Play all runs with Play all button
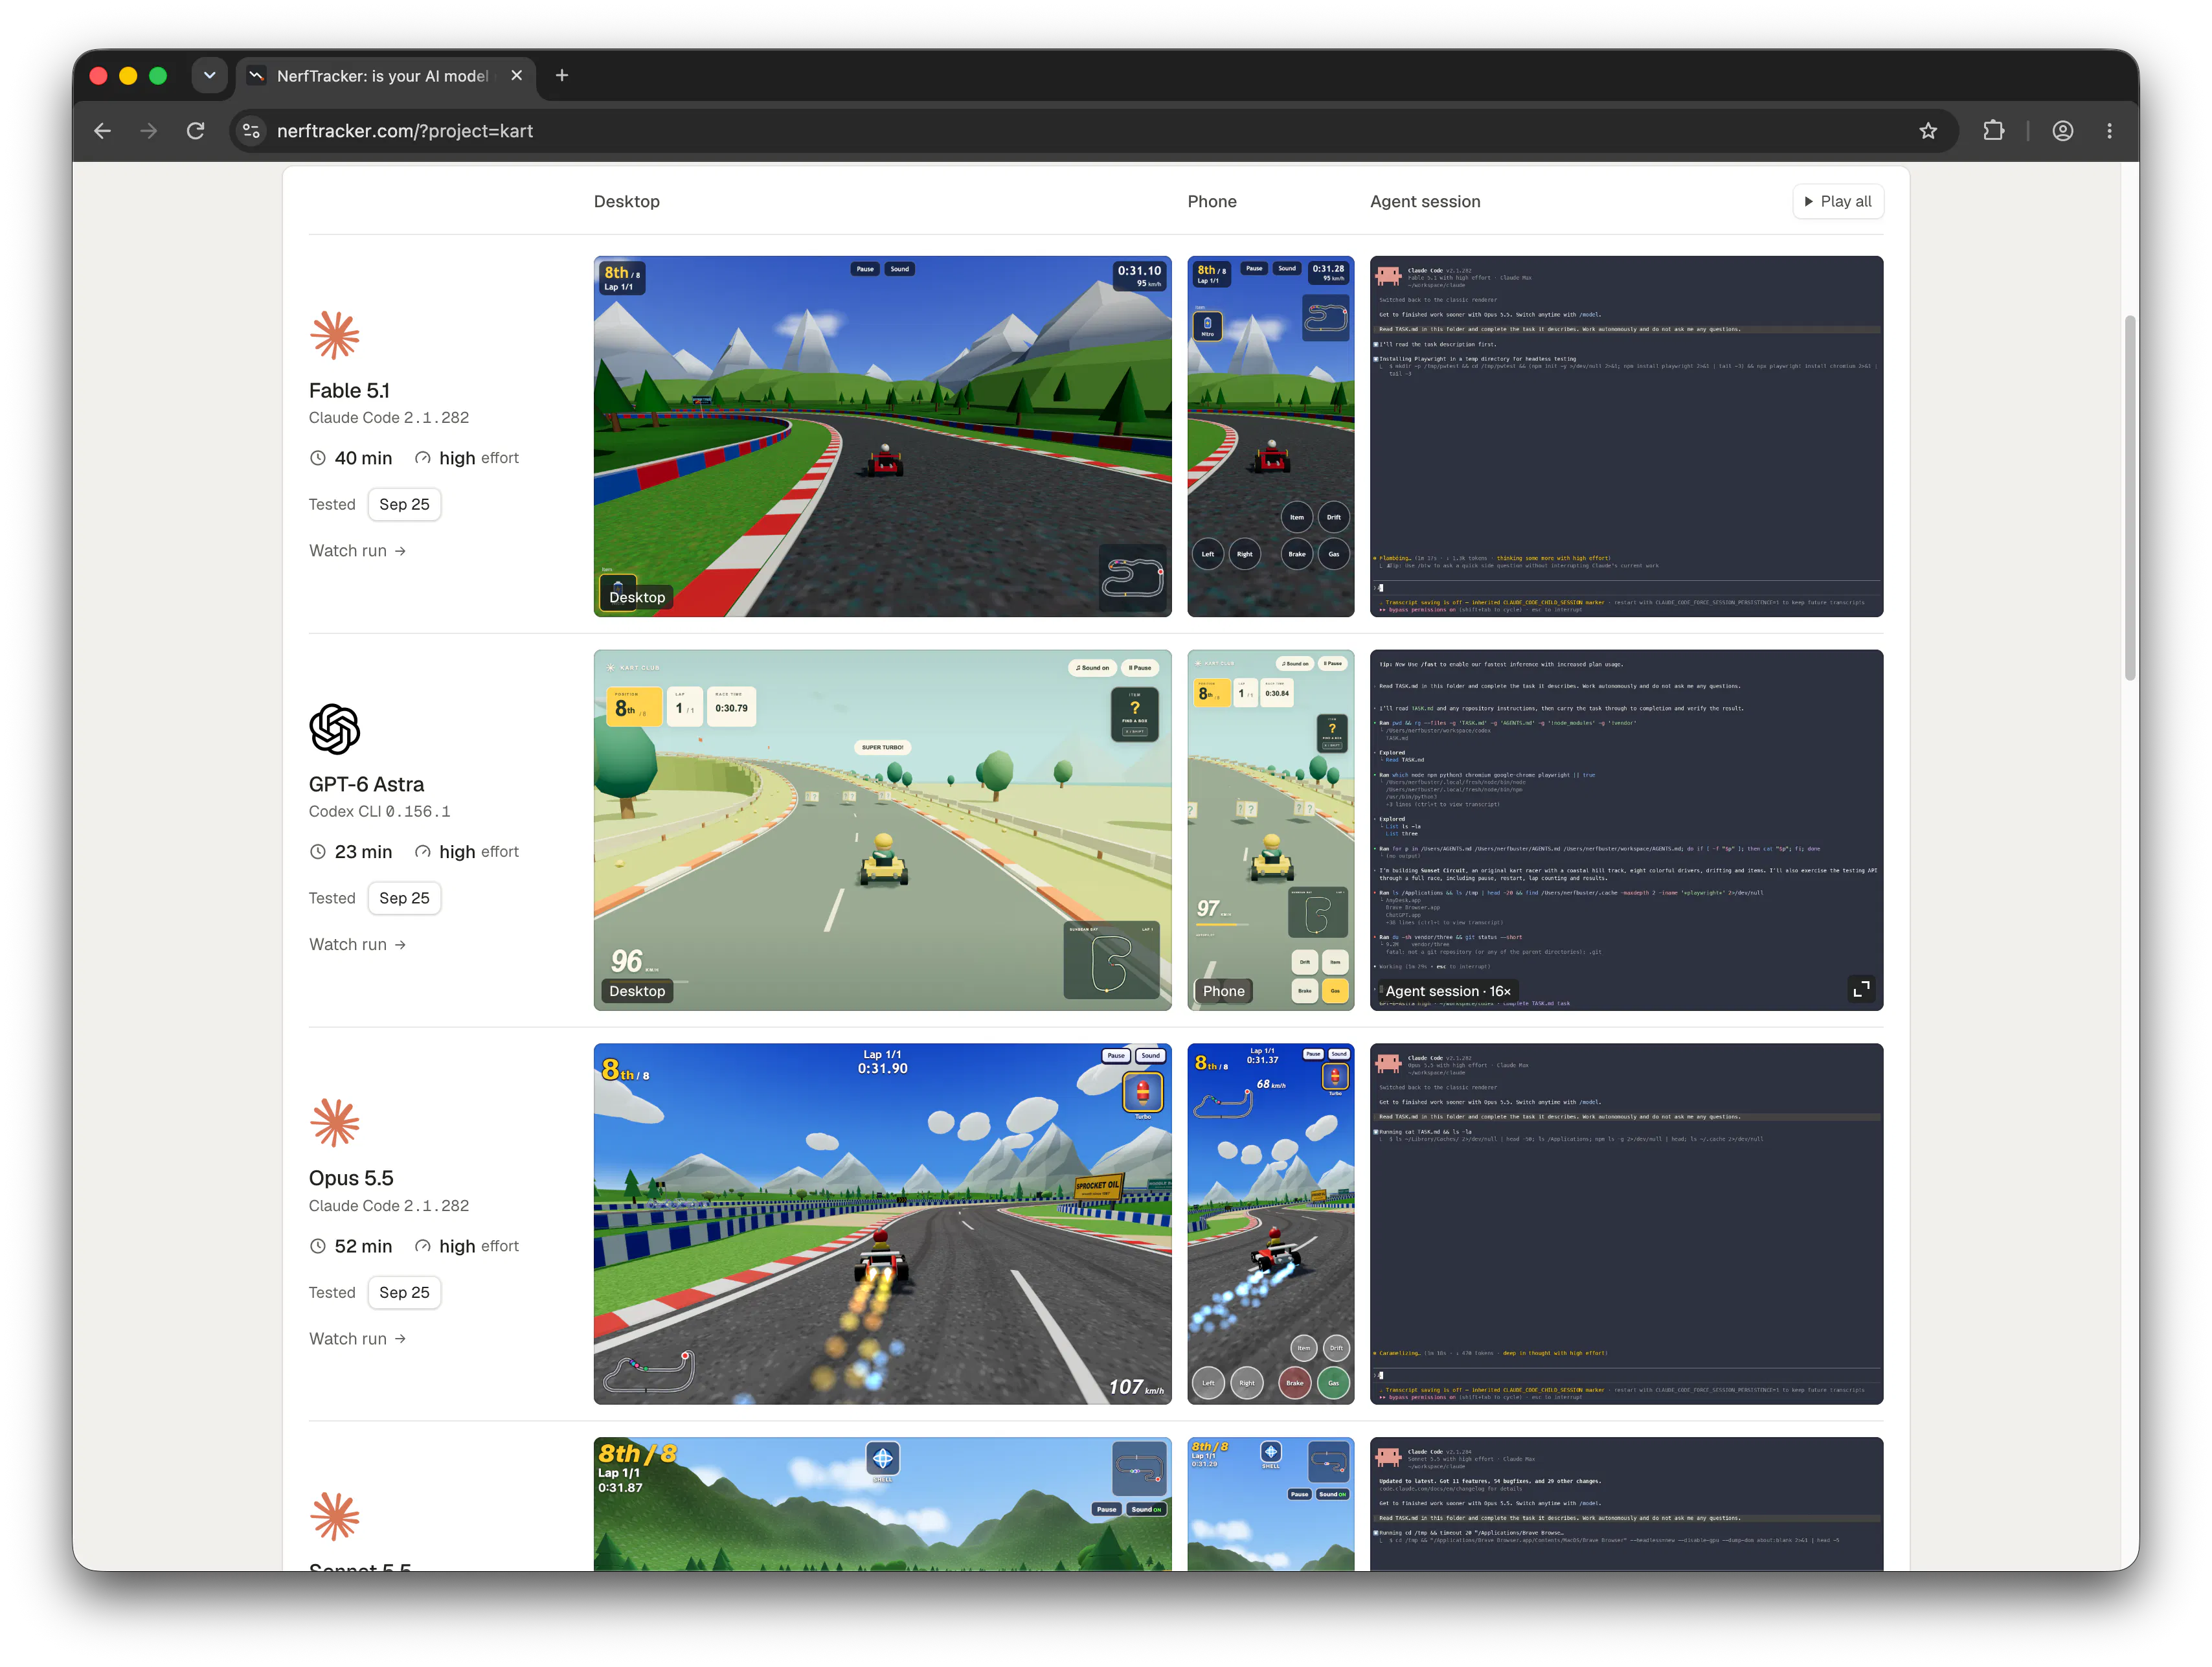2212x1667 pixels. 1838,202
